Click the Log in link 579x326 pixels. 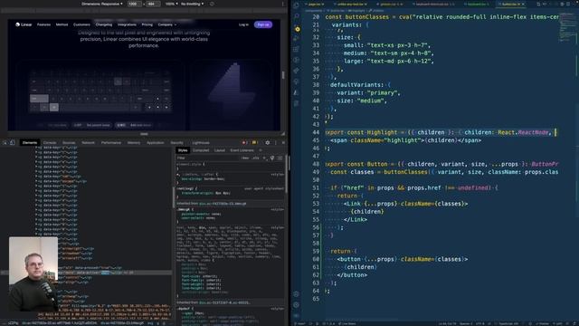243,24
